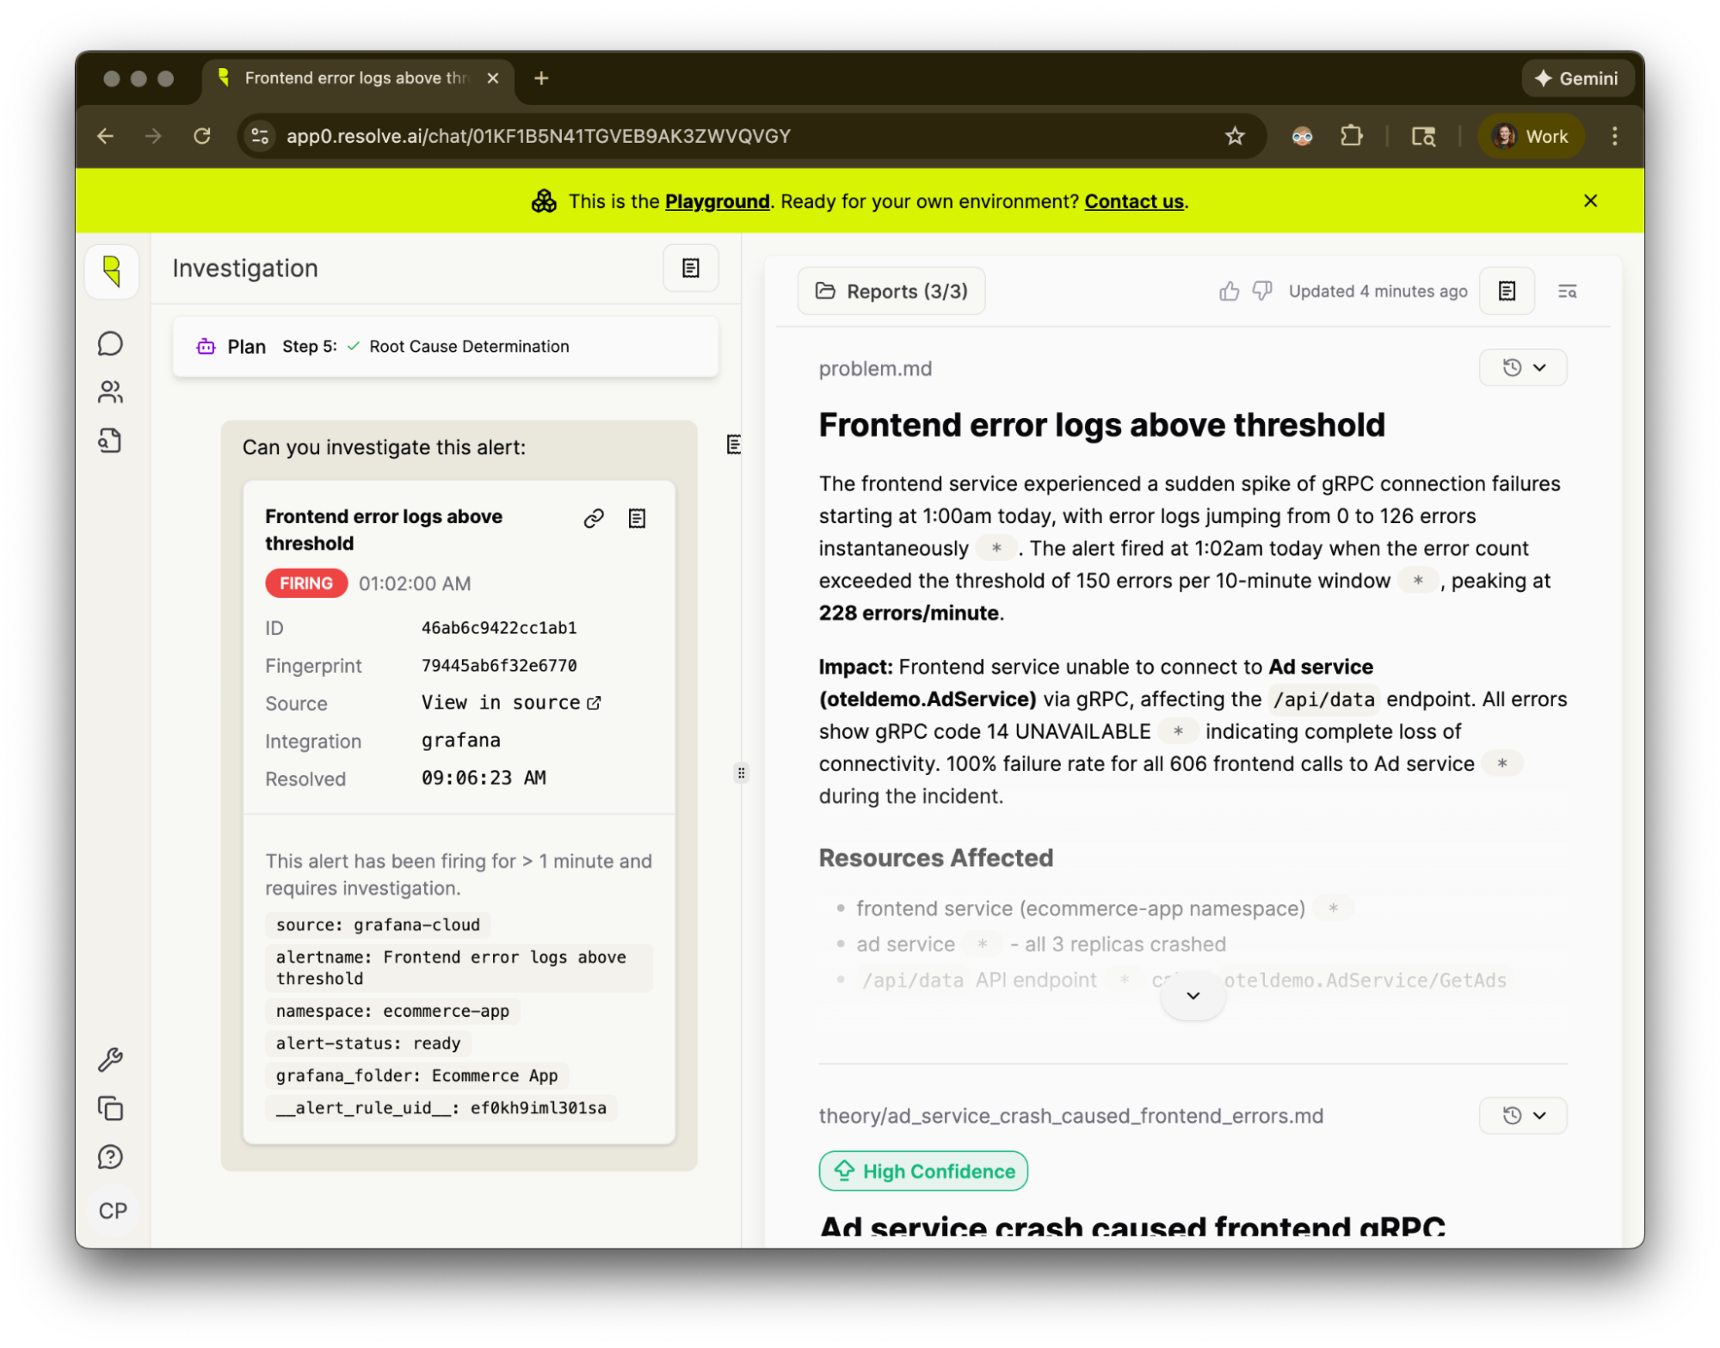Open the outline search icon in reports header
This screenshot has height=1348, width=1720.
click(x=1568, y=292)
